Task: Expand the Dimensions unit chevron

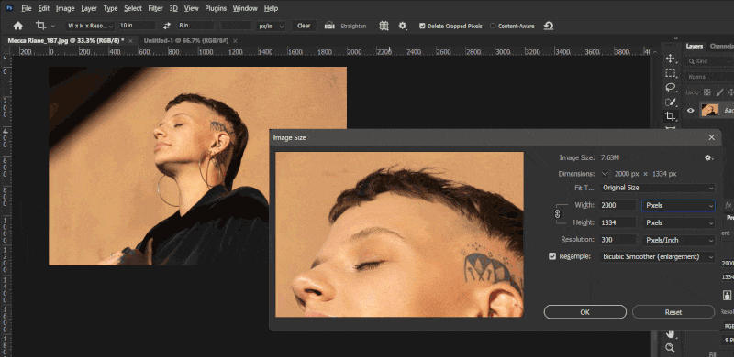Action: 605,174
